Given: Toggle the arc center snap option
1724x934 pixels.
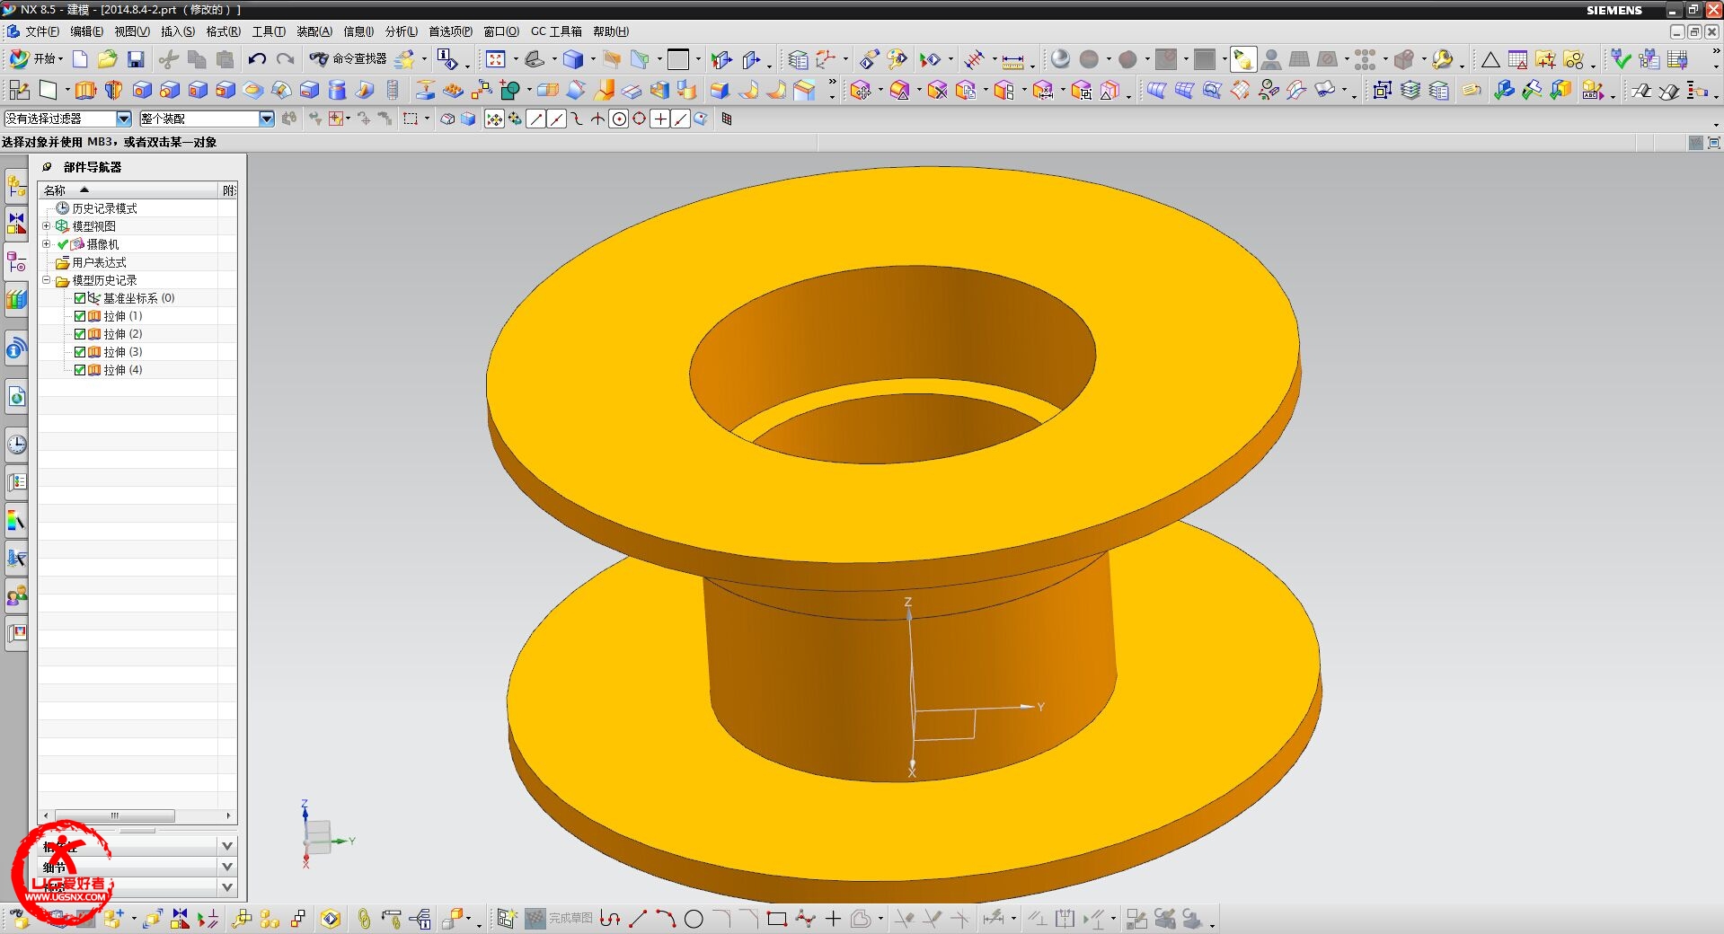Looking at the screenshot, I should pos(619,119).
